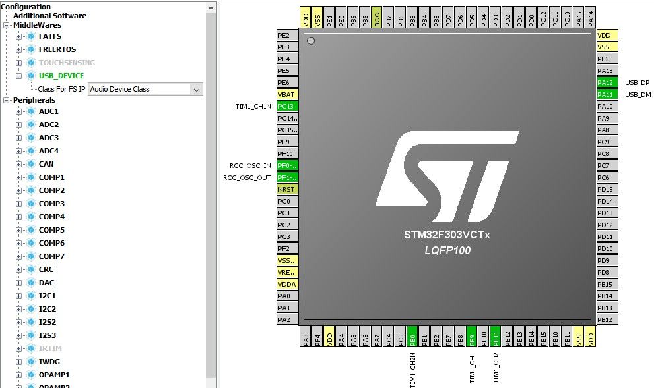Click the PA13 pin

607,70
